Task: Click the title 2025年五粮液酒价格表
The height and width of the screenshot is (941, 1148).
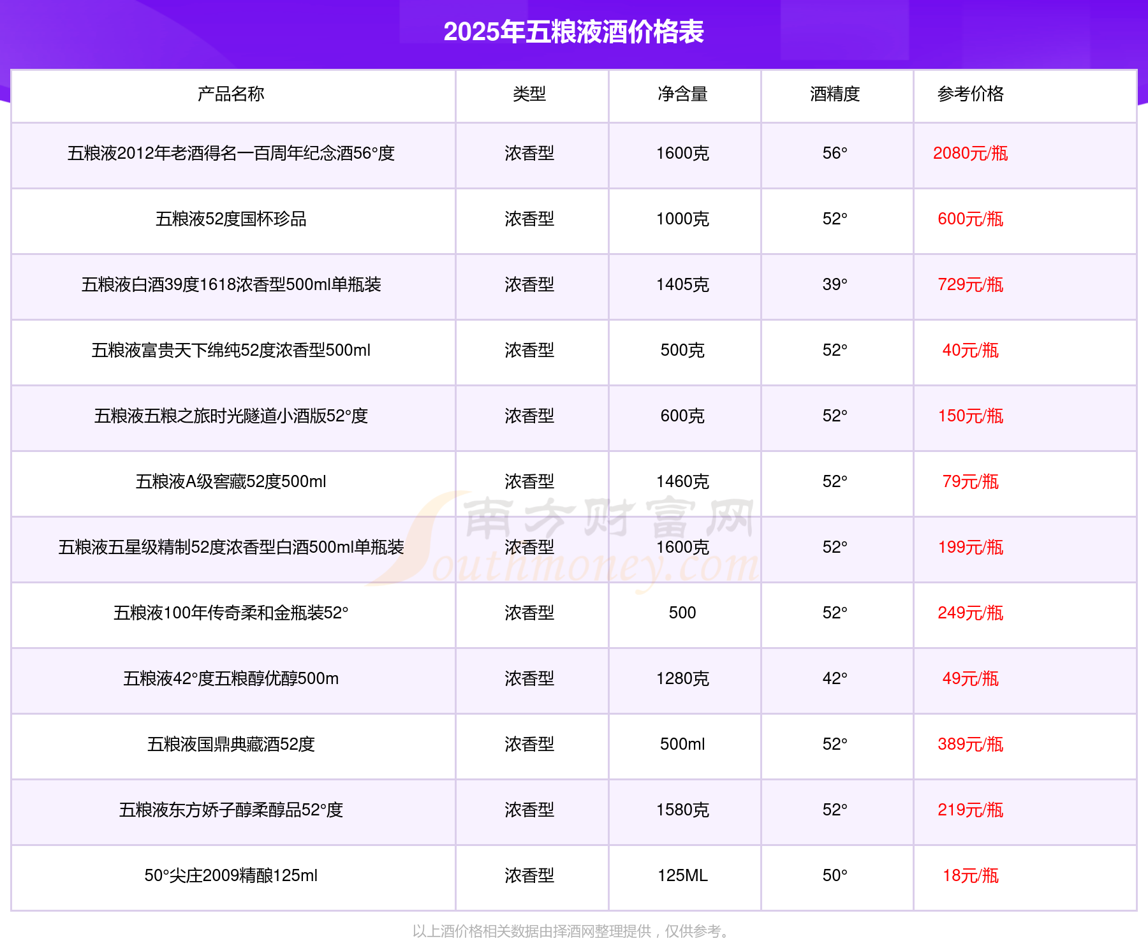Action: pyautogui.click(x=573, y=32)
